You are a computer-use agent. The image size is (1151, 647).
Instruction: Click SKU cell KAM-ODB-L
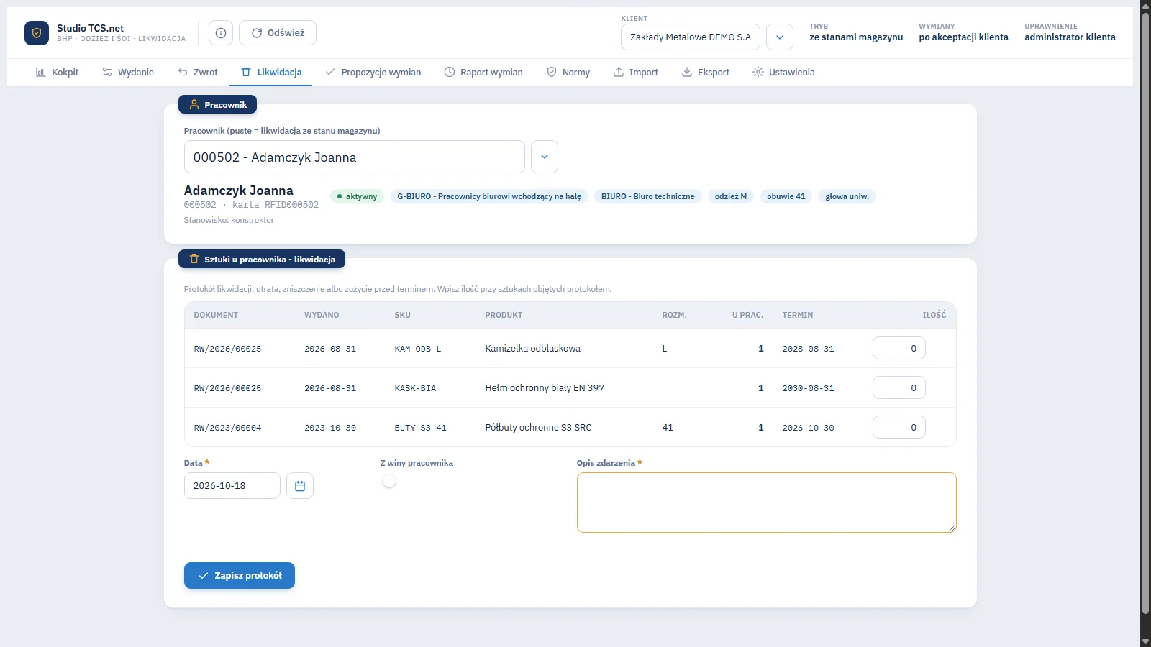[418, 349]
